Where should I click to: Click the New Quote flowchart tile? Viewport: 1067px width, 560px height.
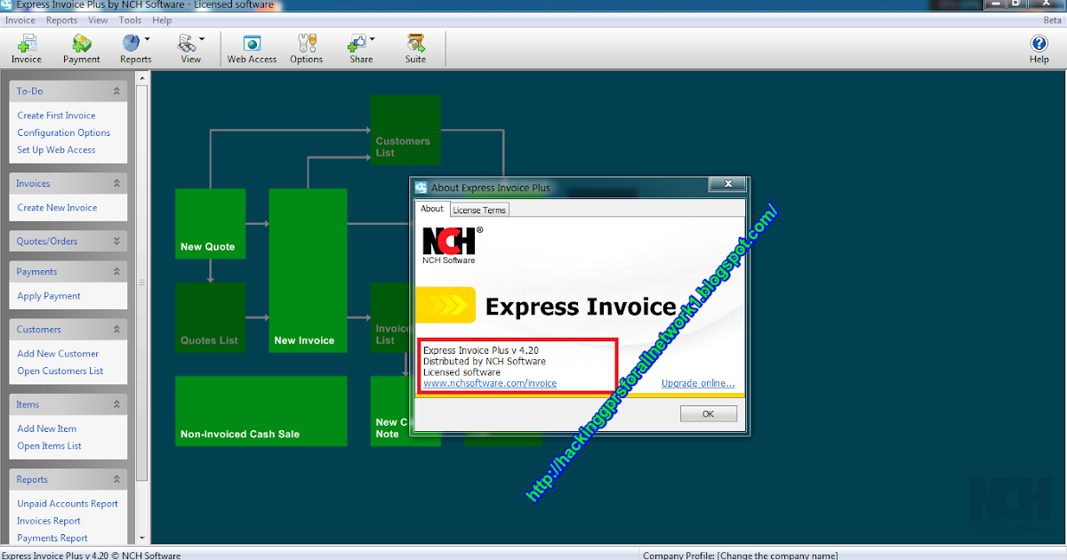[210, 223]
